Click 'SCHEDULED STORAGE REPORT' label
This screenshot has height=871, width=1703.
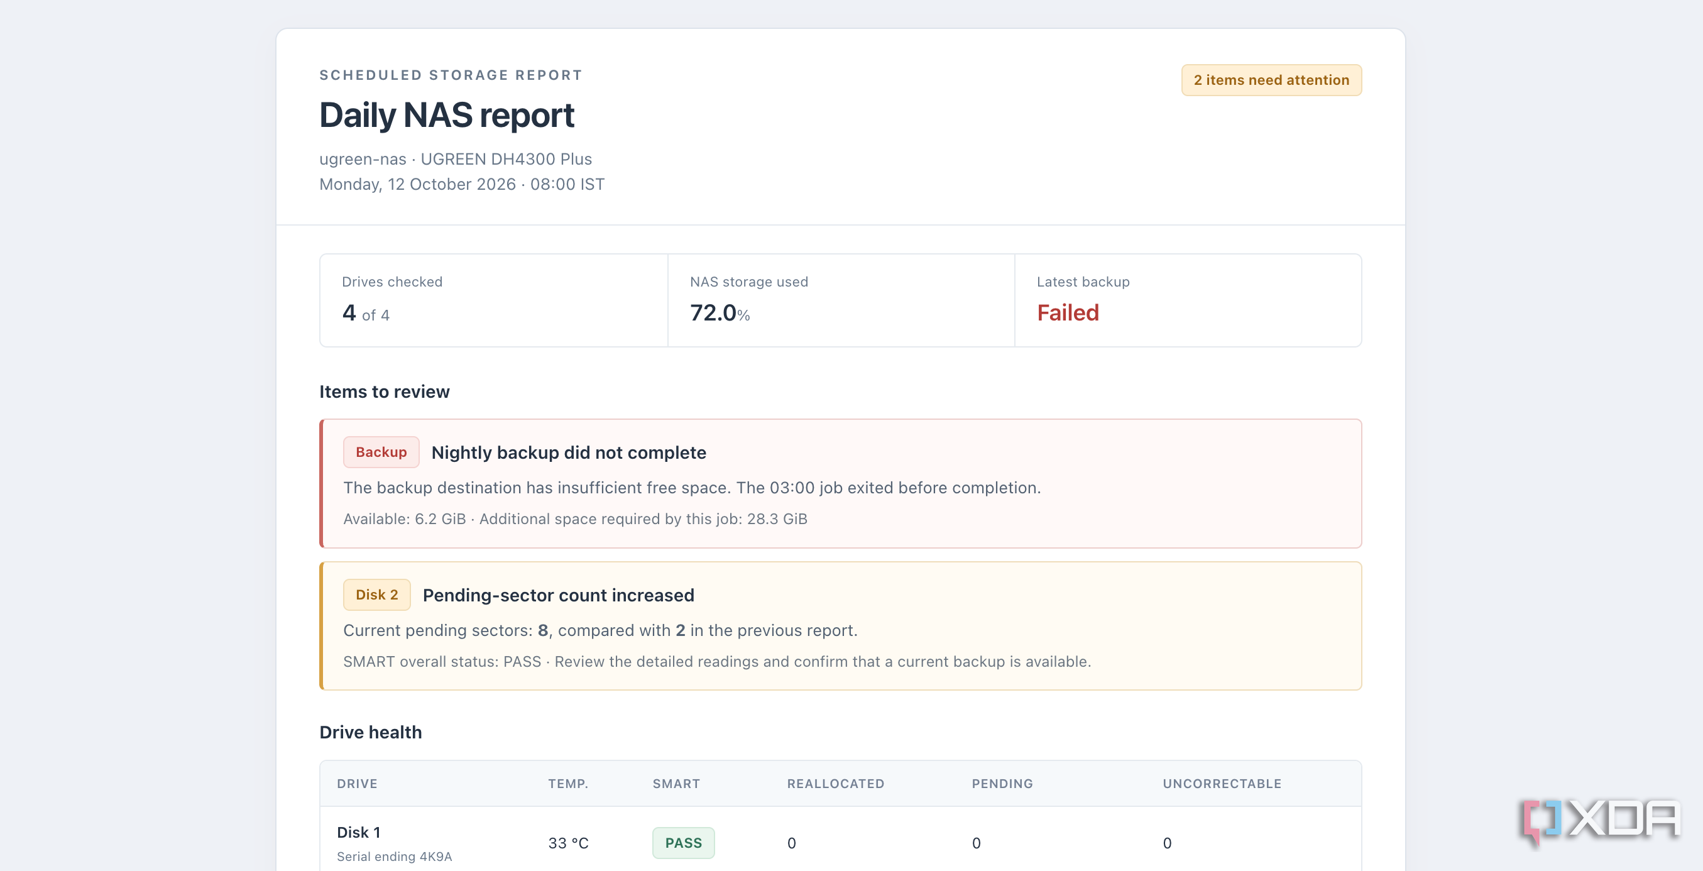451,75
